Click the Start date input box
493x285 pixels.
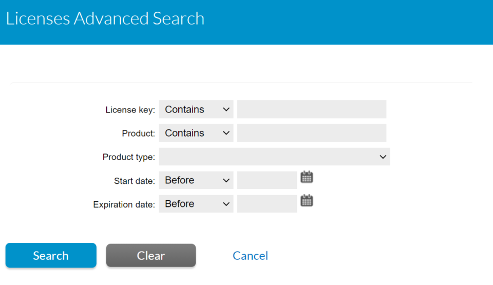[x=267, y=180]
